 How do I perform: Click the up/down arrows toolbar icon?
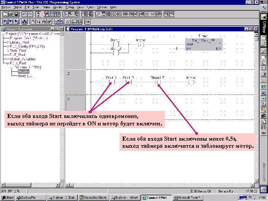point(38,14)
